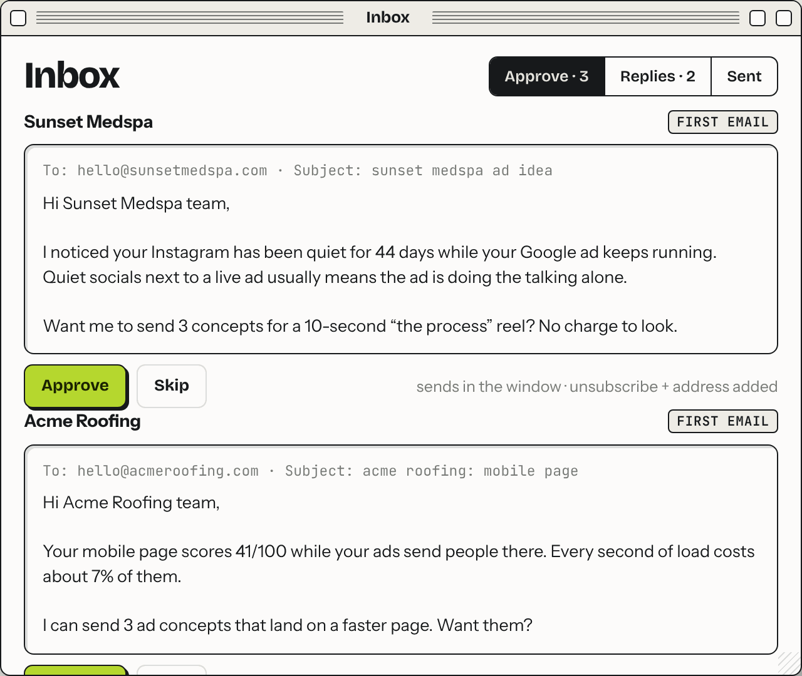Click the FIRST EMAIL badge for Acme Roofing

722,421
